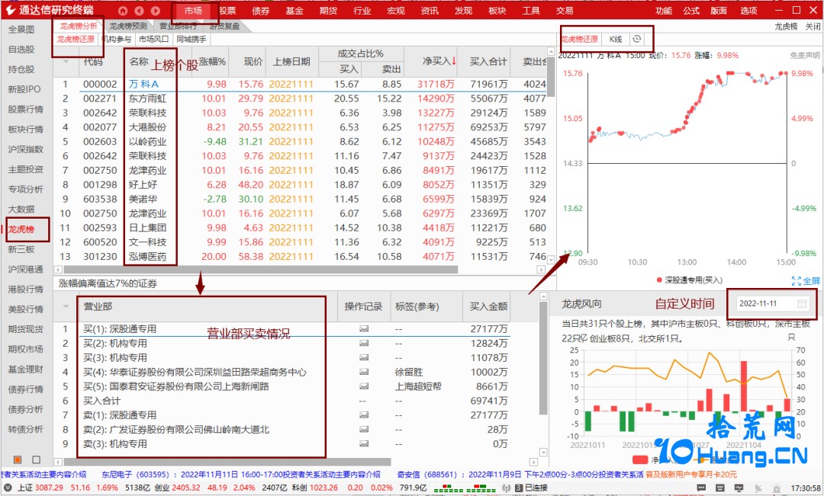Click the chat message icon in status bar
Image resolution: width=824 pixels, height=496 pixels.
[x=701, y=488]
